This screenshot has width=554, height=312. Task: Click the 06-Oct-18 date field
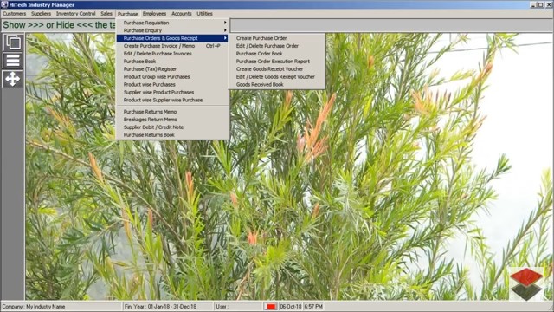click(x=291, y=307)
